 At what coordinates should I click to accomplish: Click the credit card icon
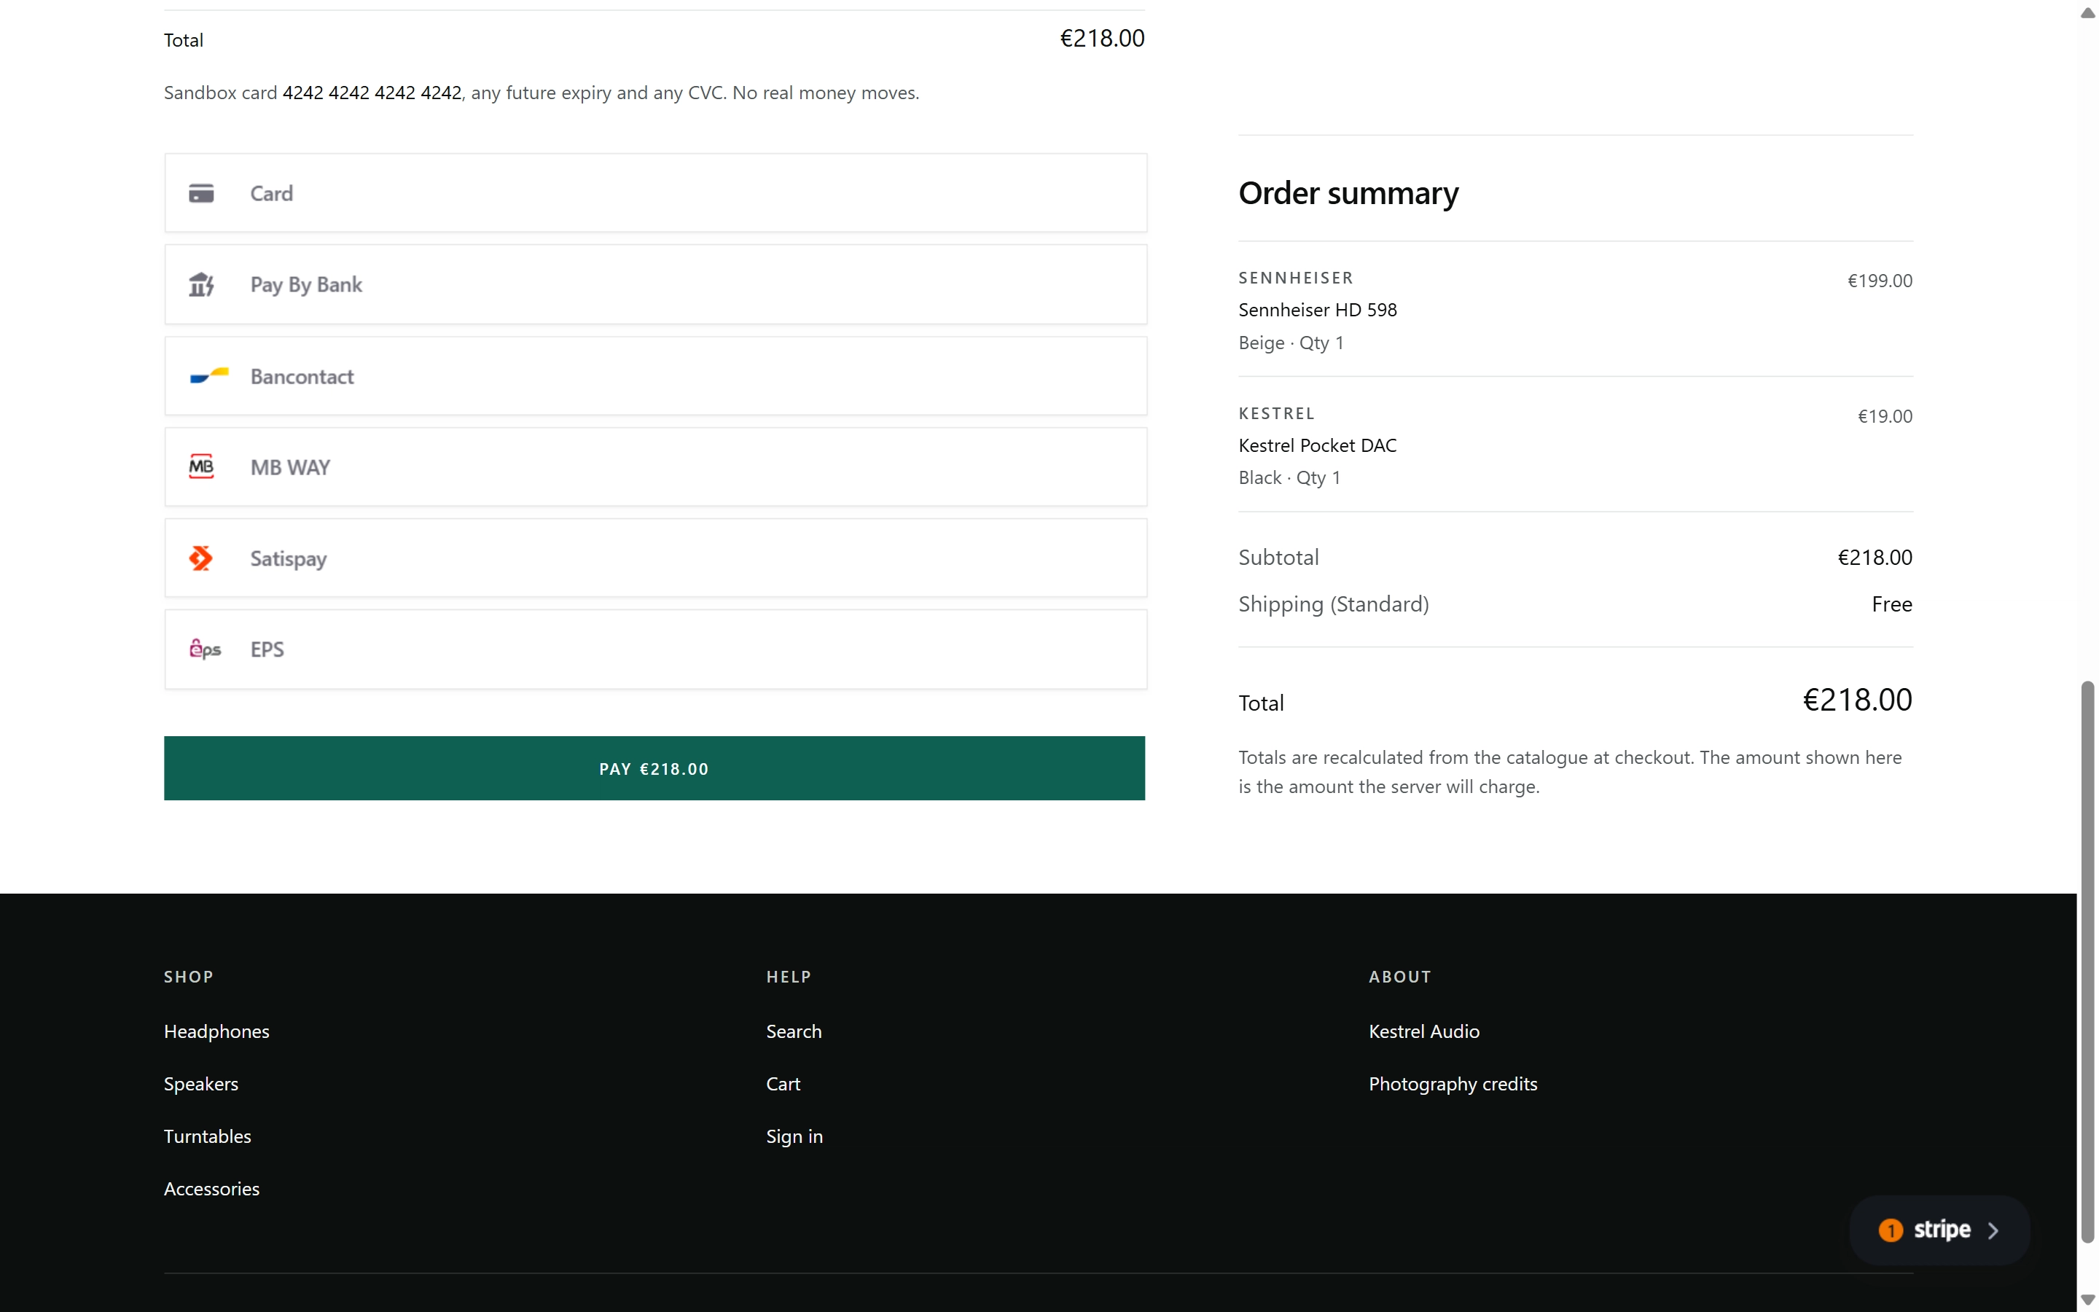coord(201,193)
